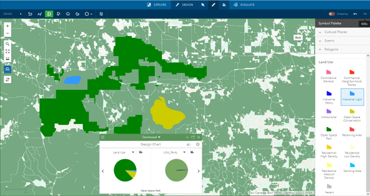370x196 pixels.
Task: Select the freehand auto-complete polygon tool
Action: tap(77, 14)
